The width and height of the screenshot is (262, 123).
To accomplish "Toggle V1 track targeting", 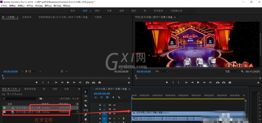I will pyautogui.click(x=104, y=114).
